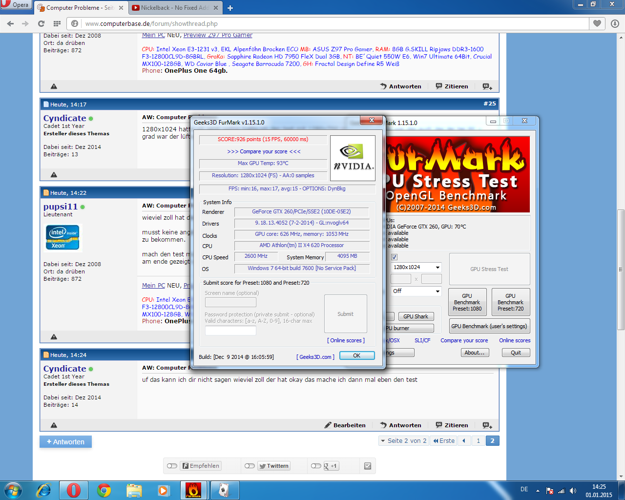Viewport: 625px width, 500px height.
Task: Open the Preview Z97 Pro Gamer link
Action: (x=218, y=35)
